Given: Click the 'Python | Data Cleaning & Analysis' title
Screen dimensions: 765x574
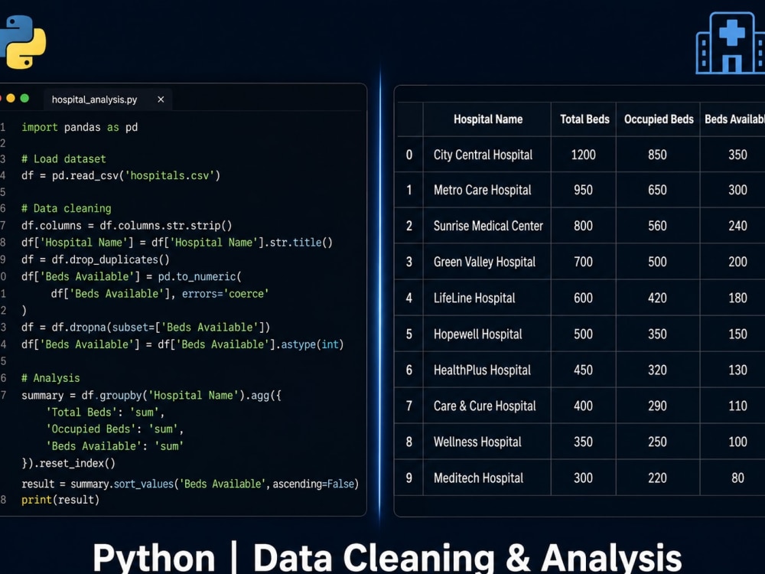Looking at the screenshot, I should pos(387,557).
